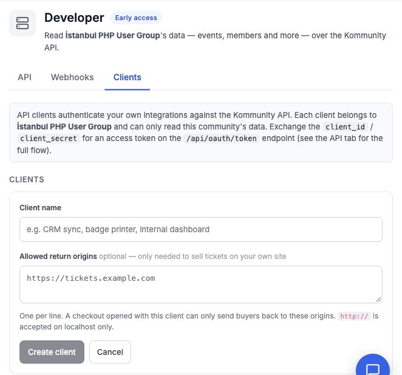Focus the Client name input field
This screenshot has width=402, height=375.
201,229
